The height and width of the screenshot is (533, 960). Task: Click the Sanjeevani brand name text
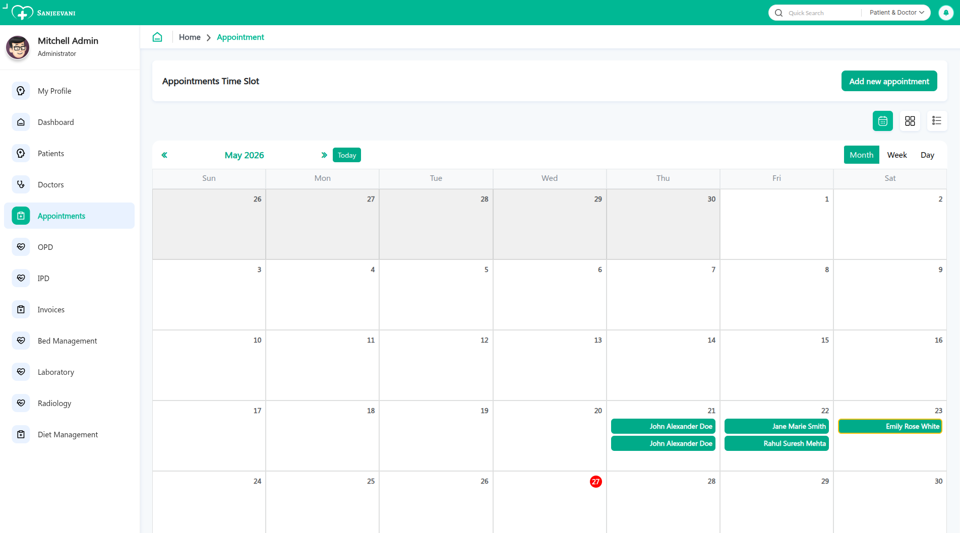(x=56, y=13)
